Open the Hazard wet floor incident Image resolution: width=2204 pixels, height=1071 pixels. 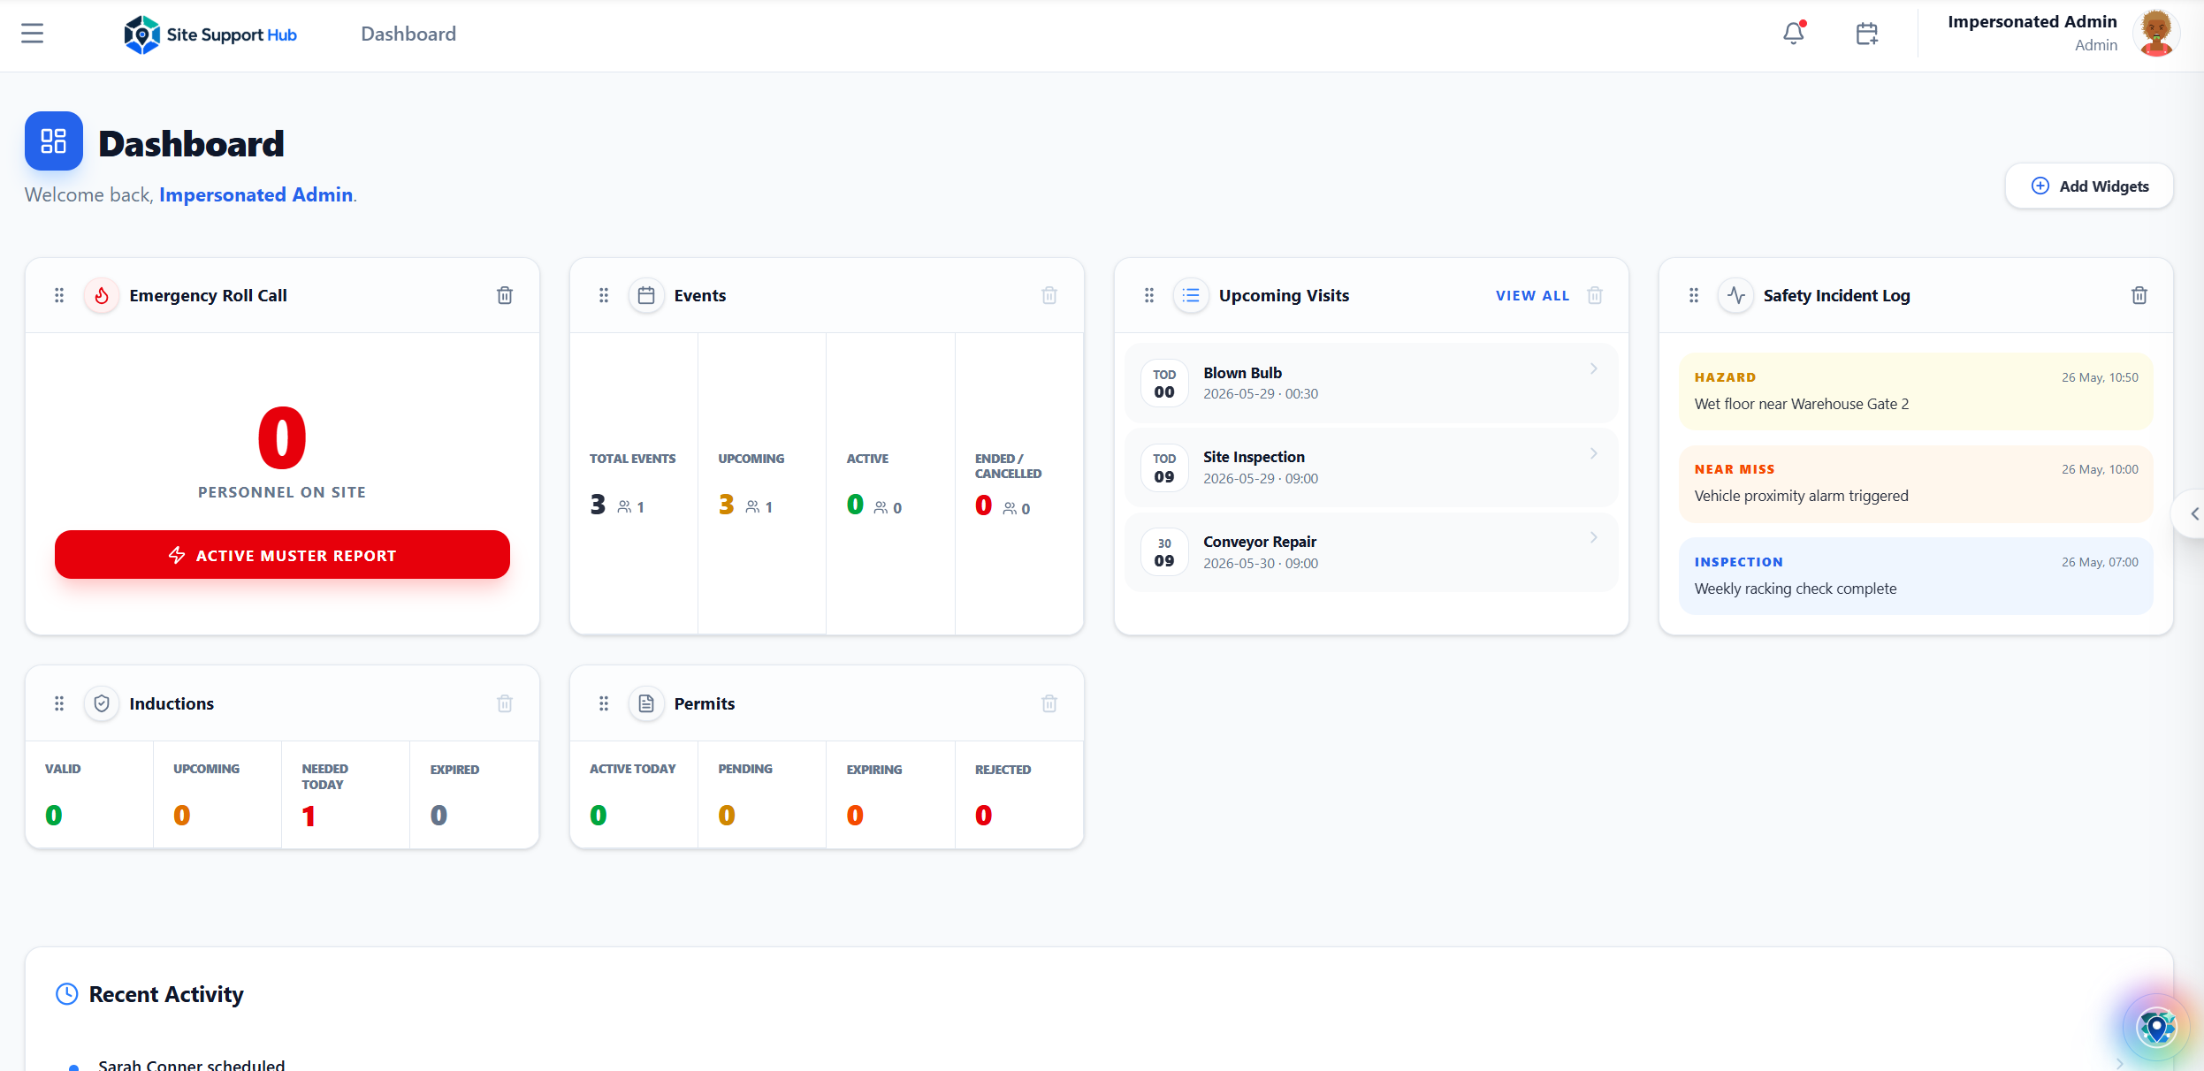click(x=1916, y=391)
